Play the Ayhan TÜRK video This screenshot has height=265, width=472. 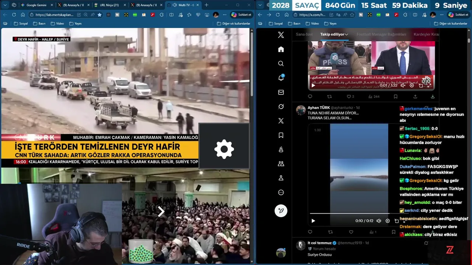[313, 221]
